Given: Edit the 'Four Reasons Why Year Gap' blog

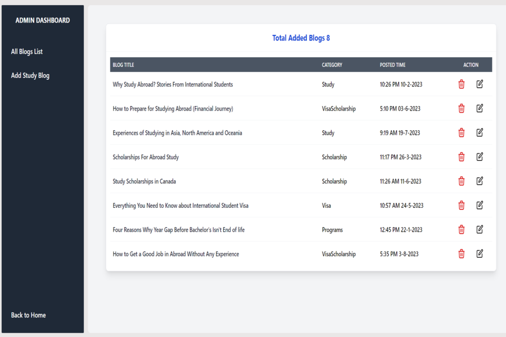Looking at the screenshot, I should [x=480, y=229].
